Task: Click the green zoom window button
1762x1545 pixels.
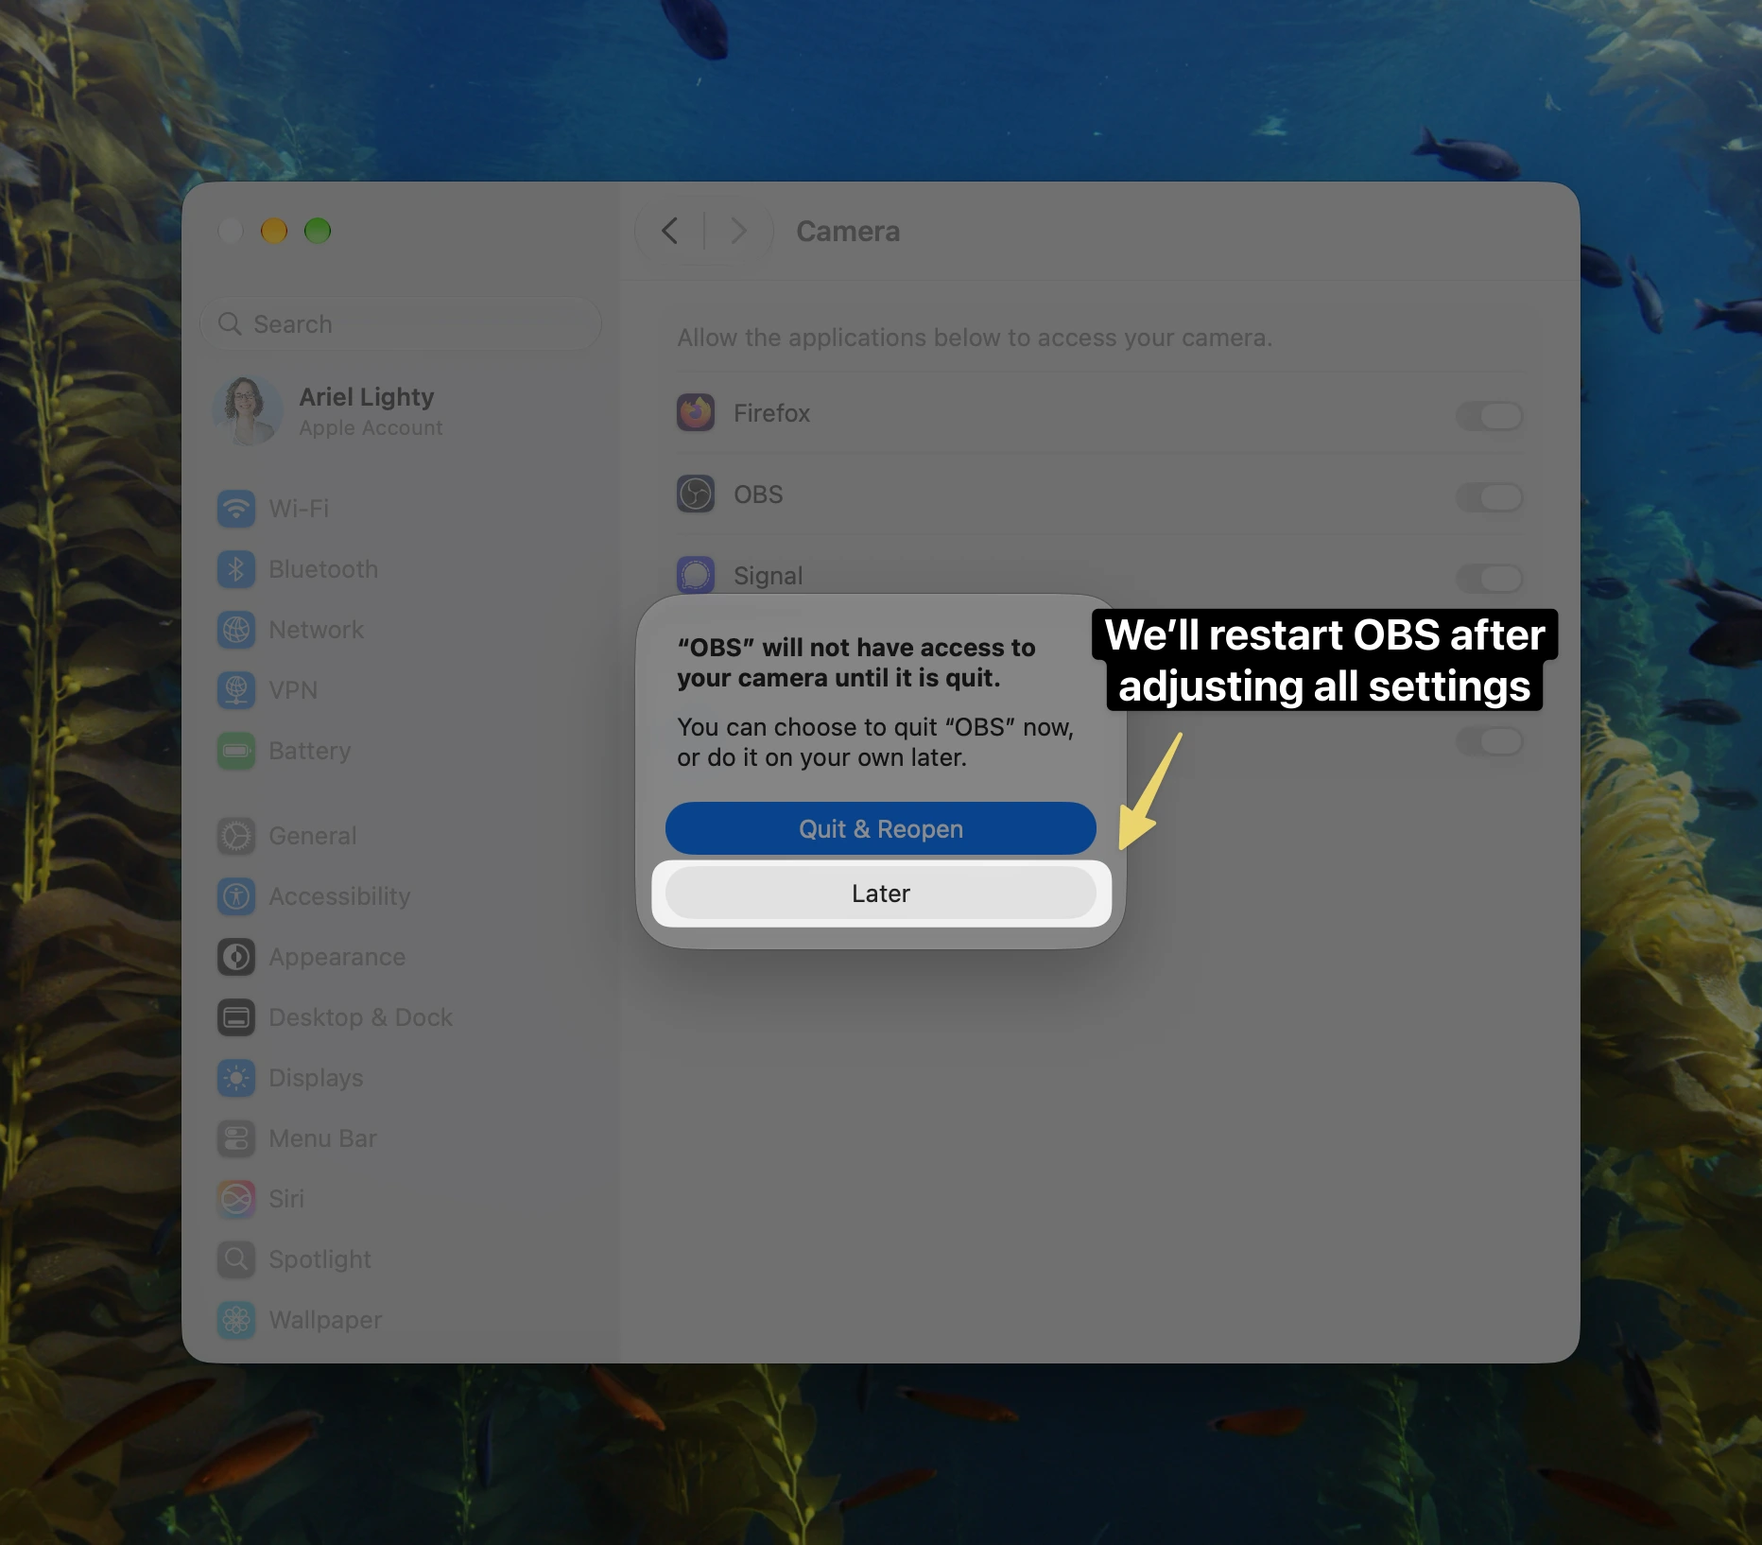Action: pos(318,231)
